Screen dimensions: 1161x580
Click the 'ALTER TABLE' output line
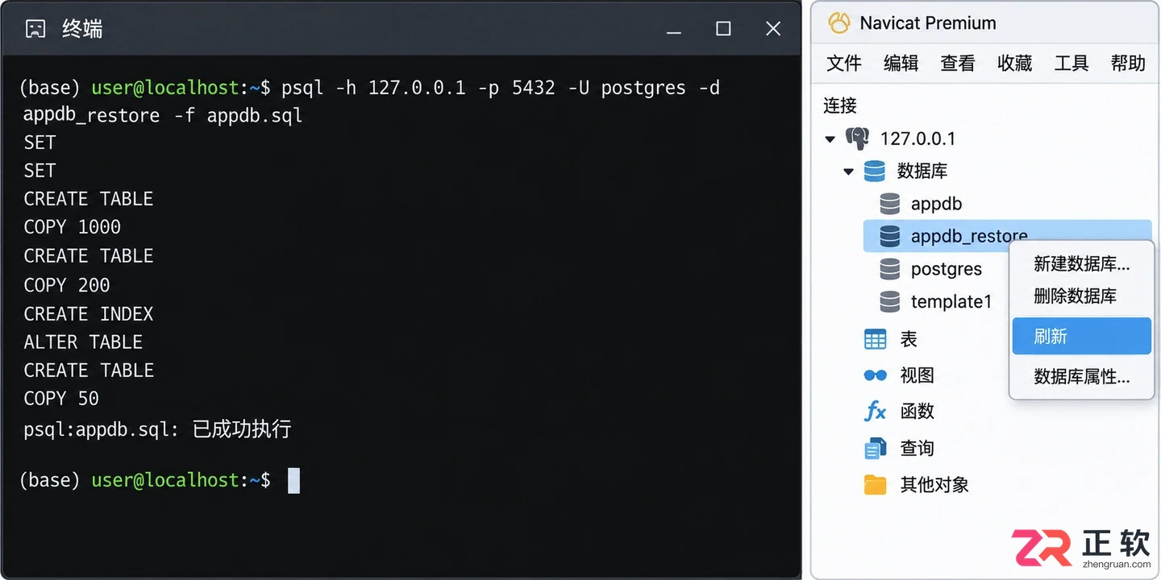pos(83,342)
